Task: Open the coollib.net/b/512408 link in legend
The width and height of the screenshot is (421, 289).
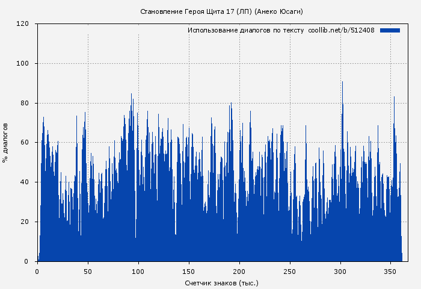Action: [x=341, y=30]
